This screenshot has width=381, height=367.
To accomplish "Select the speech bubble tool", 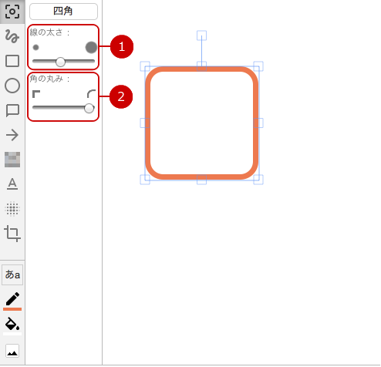I will [x=12, y=110].
